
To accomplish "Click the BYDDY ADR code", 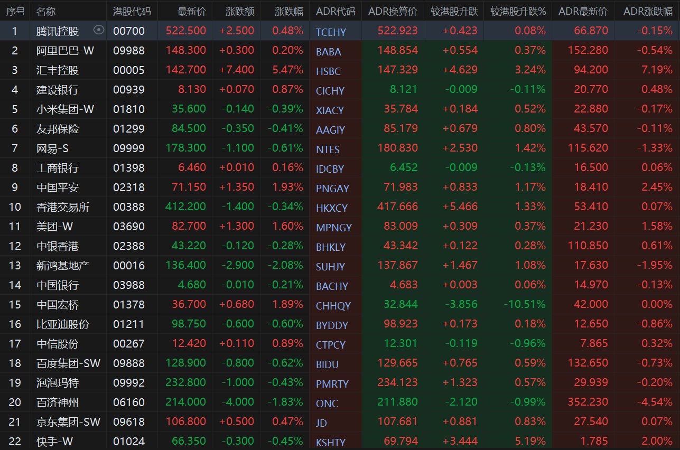I will click(332, 325).
